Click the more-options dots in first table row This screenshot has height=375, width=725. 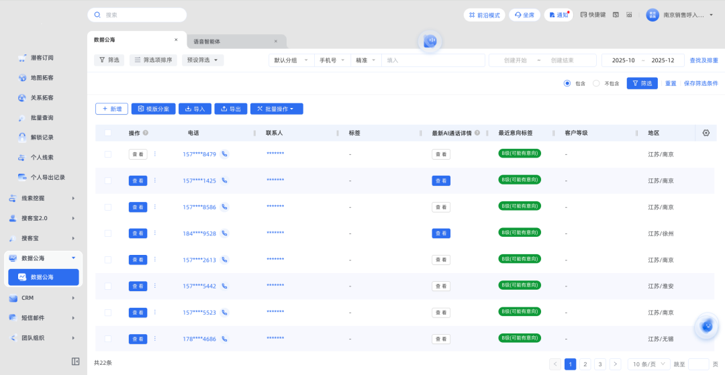(155, 154)
